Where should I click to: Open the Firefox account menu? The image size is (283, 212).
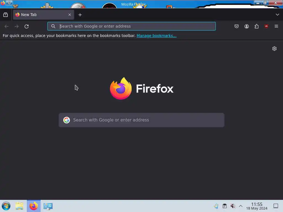[247, 26]
